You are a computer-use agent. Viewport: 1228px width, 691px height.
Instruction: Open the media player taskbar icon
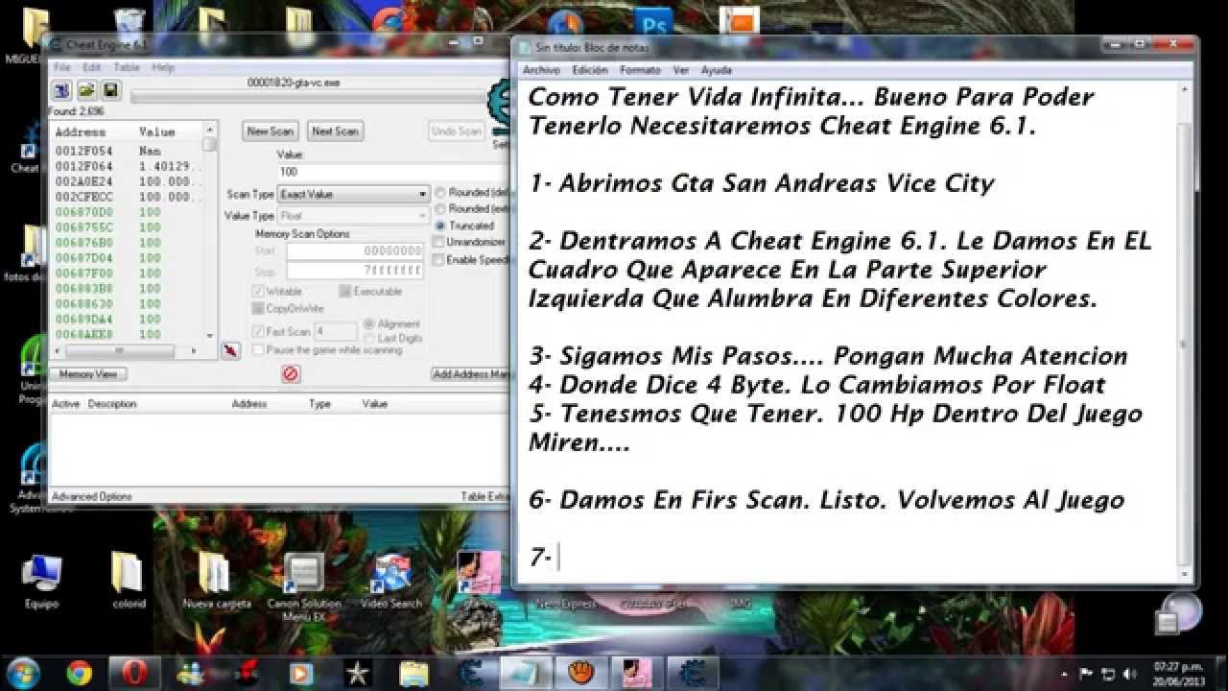point(301,673)
